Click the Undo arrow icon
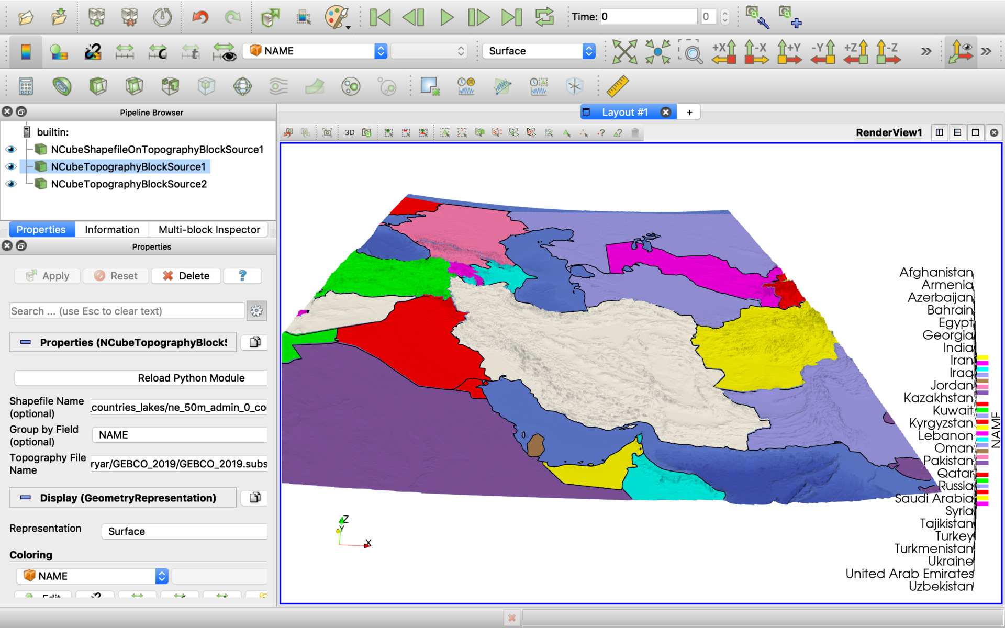 (x=200, y=17)
